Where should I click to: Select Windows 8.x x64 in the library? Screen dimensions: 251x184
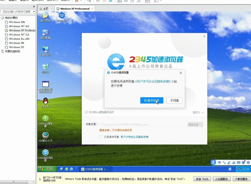(x=19, y=39)
